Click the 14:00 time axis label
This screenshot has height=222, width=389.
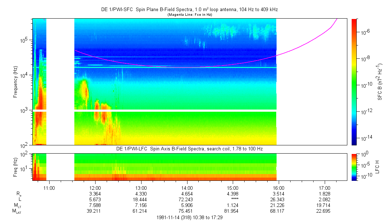point(187,187)
